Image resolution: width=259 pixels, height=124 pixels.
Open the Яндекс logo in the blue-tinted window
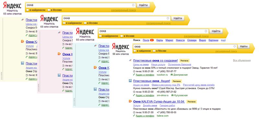(x=85, y=31)
